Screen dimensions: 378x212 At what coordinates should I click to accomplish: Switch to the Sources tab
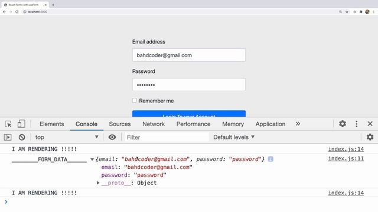tap(120, 124)
